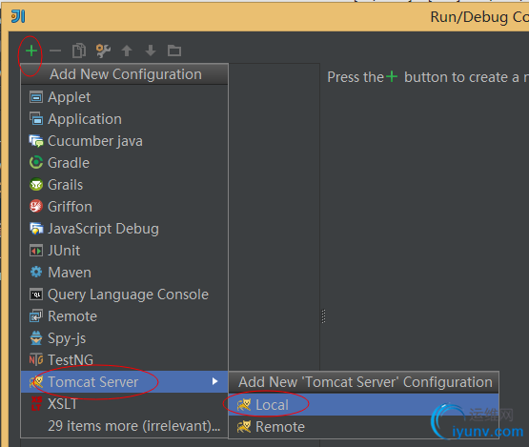This screenshot has height=447, width=529.
Task: Click the green plus in hint text
Action: 392,76
